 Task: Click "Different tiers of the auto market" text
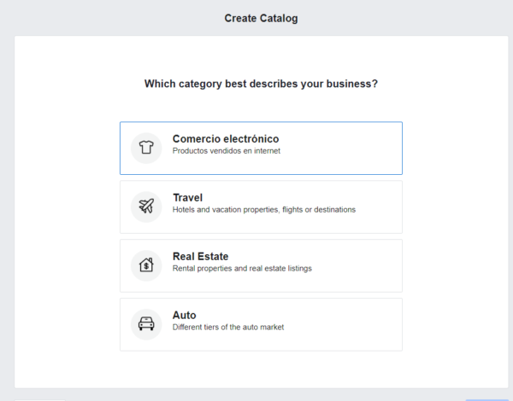click(x=228, y=328)
